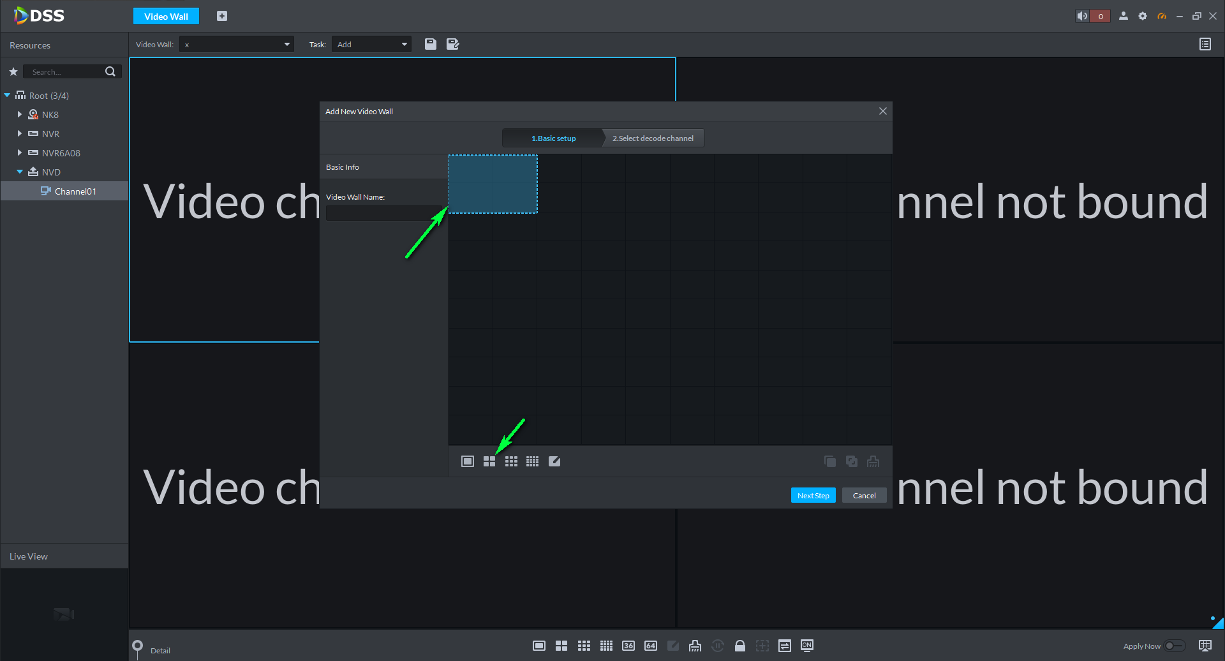Click the favorites star icon
The image size is (1225, 661).
[13, 71]
